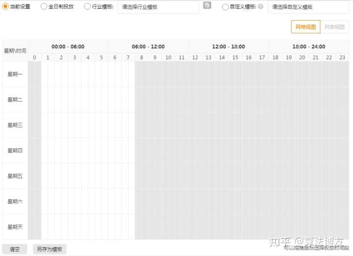Screen dimensions: 353x256
Task: Click the 荐 recommendation icon
Action: (207, 5)
